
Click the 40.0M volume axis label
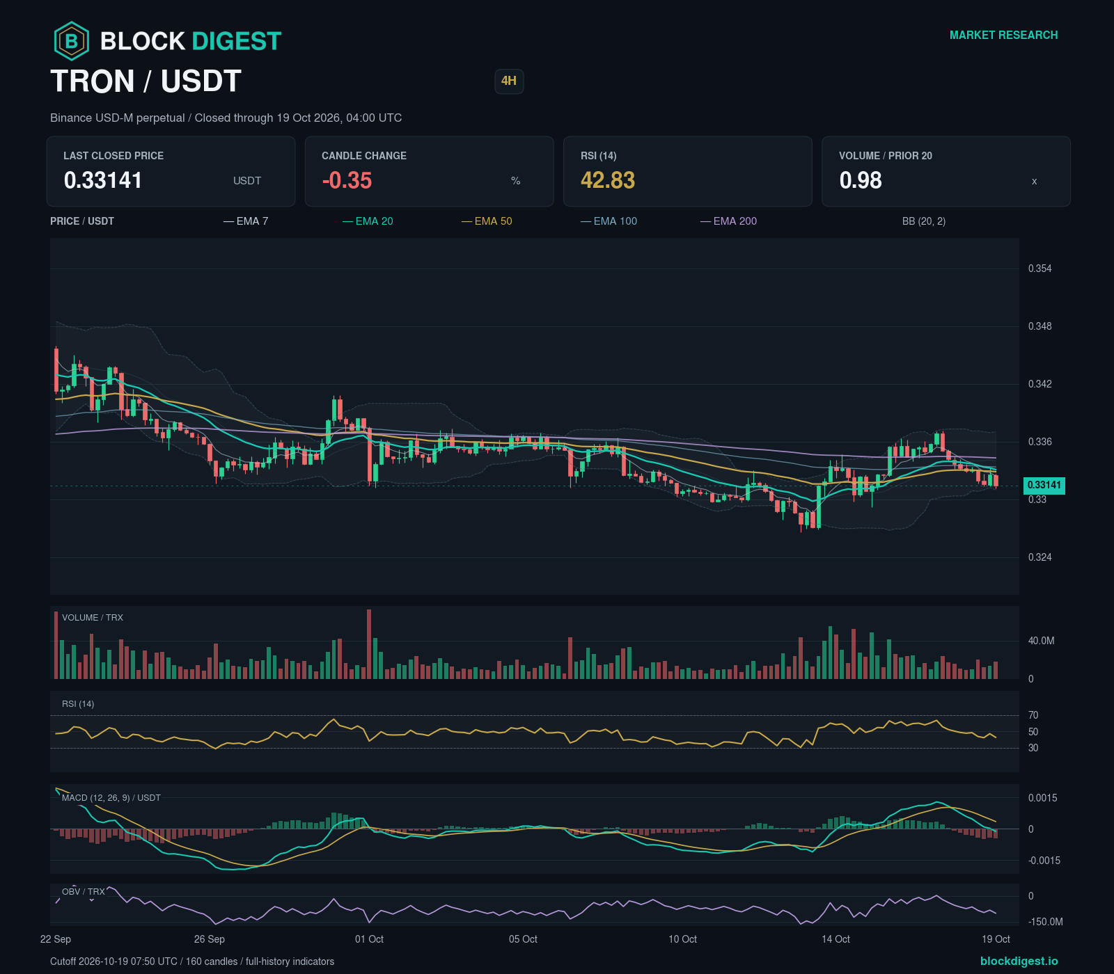1041,641
